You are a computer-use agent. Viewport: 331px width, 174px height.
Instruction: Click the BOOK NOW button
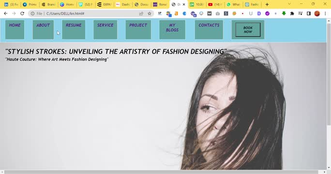[248, 30]
